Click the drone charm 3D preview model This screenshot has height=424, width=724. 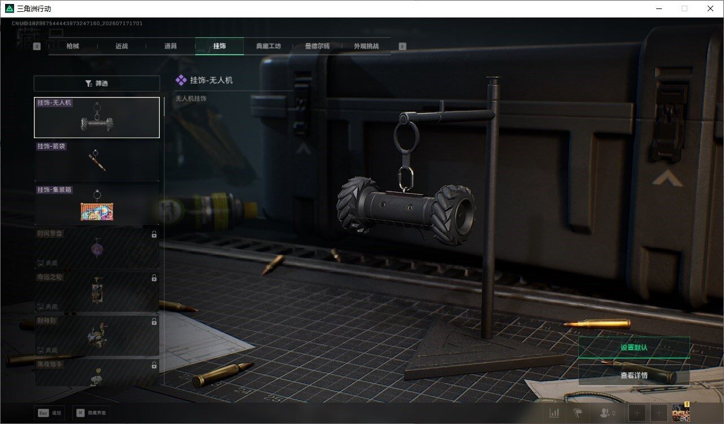point(406,210)
